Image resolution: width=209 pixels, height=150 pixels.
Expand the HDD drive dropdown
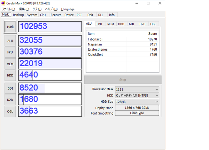137,95
